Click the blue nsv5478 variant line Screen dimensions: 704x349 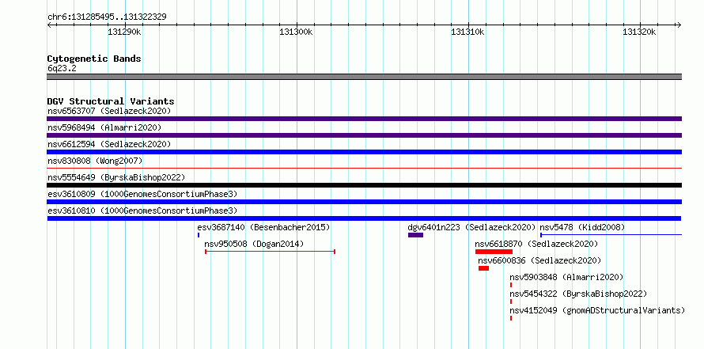pos(611,235)
